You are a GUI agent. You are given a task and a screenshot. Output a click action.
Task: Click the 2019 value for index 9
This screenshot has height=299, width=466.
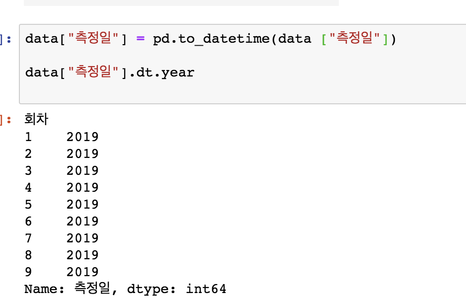coord(83,272)
